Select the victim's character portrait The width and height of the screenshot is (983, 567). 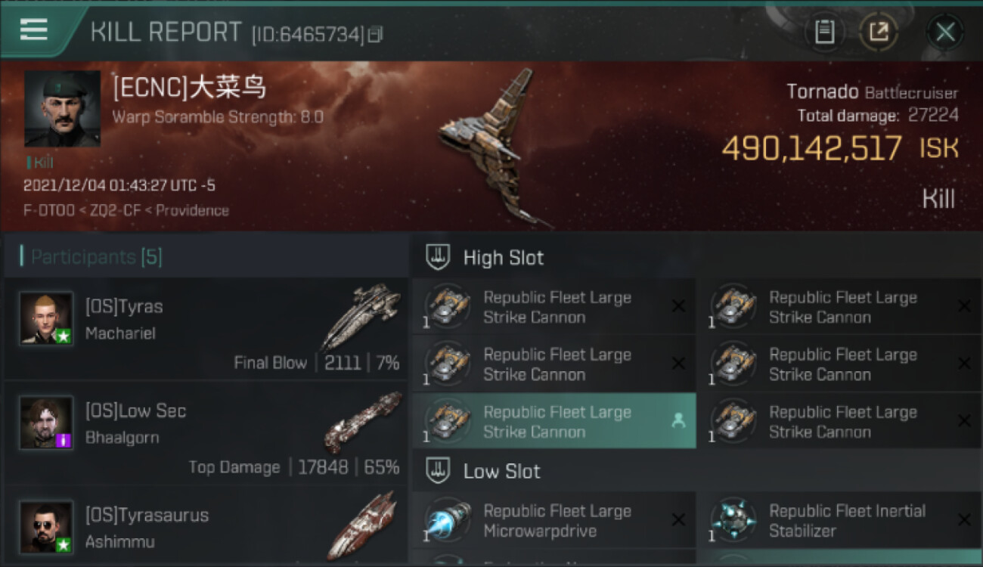62,109
